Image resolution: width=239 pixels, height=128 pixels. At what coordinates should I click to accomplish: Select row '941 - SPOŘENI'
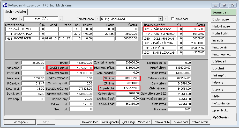pos(174,48)
